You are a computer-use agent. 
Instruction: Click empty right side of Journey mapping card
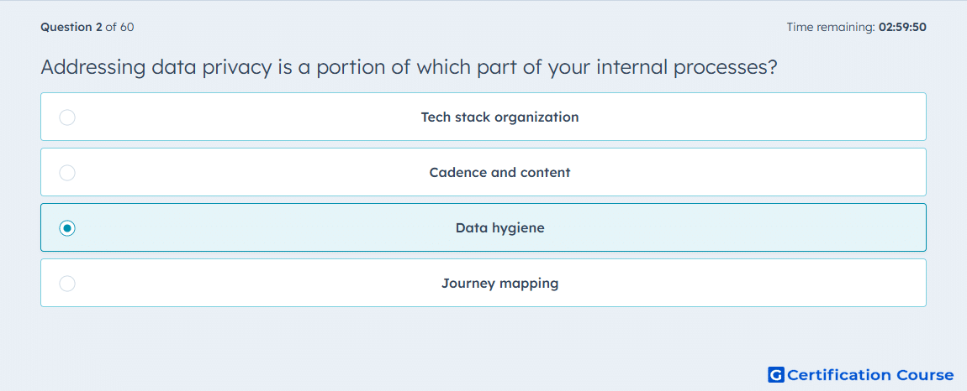pyautogui.click(x=771, y=284)
